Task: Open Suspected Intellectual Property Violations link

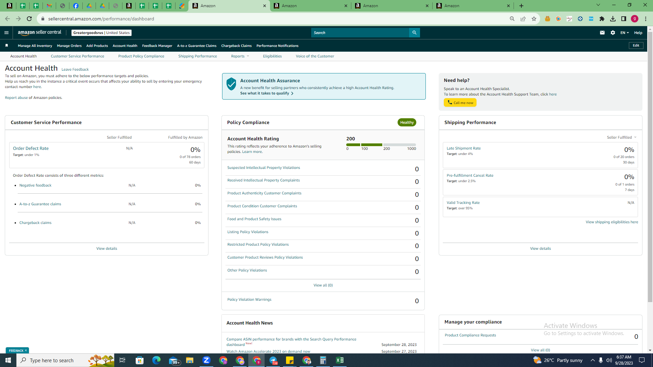Action: 264,168
